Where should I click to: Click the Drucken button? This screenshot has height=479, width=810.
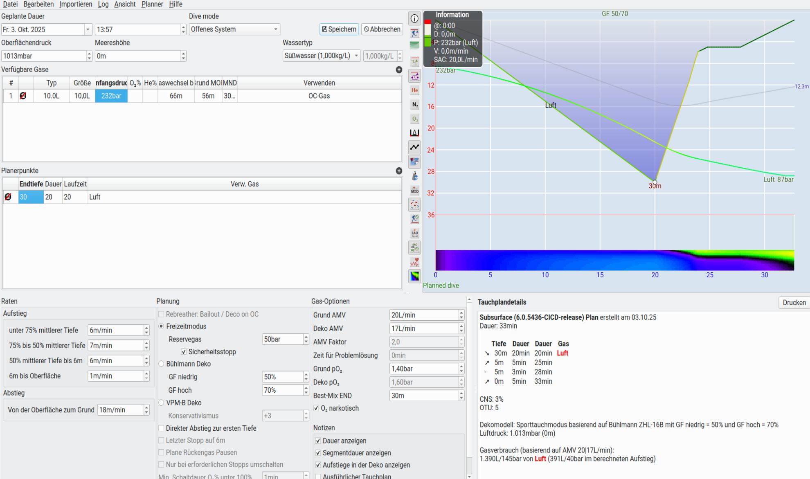794,303
